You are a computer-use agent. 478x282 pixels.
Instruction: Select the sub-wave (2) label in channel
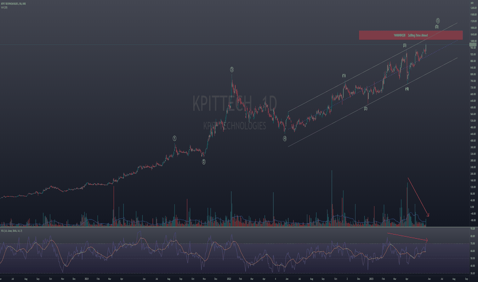(366, 108)
